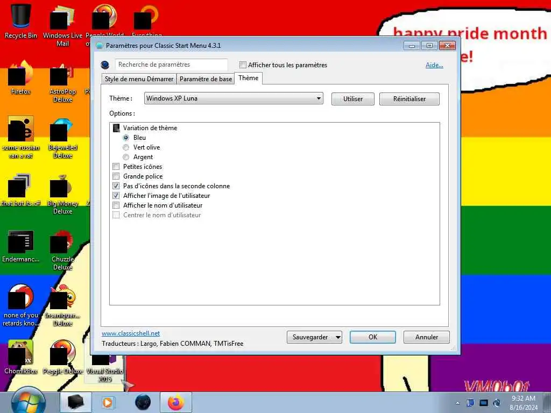Select the Bleu theme variation

(126, 138)
